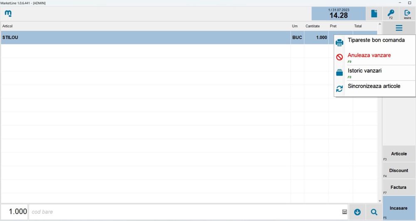Click the magnifier search button
416x221 pixels.
[374, 212]
